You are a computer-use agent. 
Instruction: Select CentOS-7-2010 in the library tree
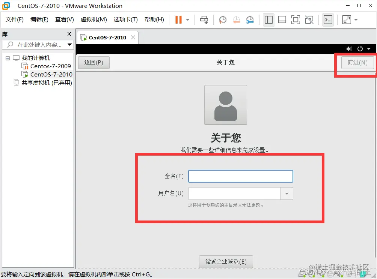click(51, 74)
